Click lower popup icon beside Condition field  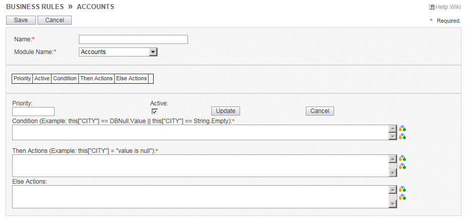point(402,136)
